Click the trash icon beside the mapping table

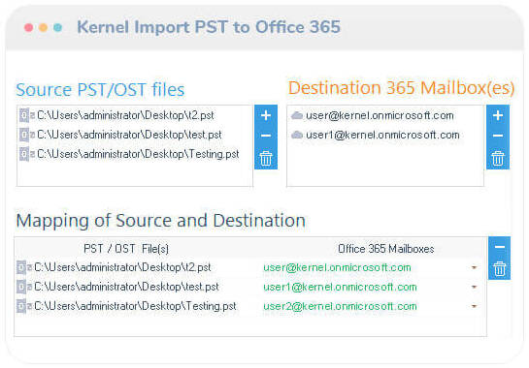click(x=499, y=268)
